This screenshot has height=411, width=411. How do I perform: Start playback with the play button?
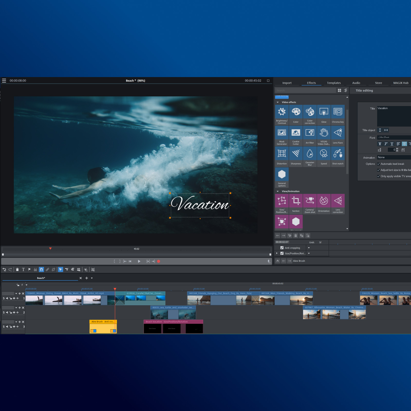point(139,261)
